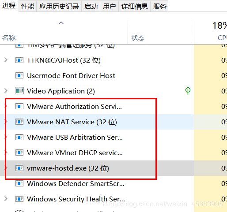Image resolution: width=227 pixels, height=212 pixels.
Task: Expand the Video Application (2) group
Action: pyautogui.click(x=6, y=91)
